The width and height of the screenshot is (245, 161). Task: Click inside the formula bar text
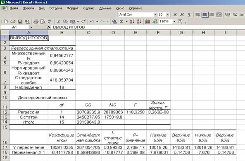coord(69,27)
